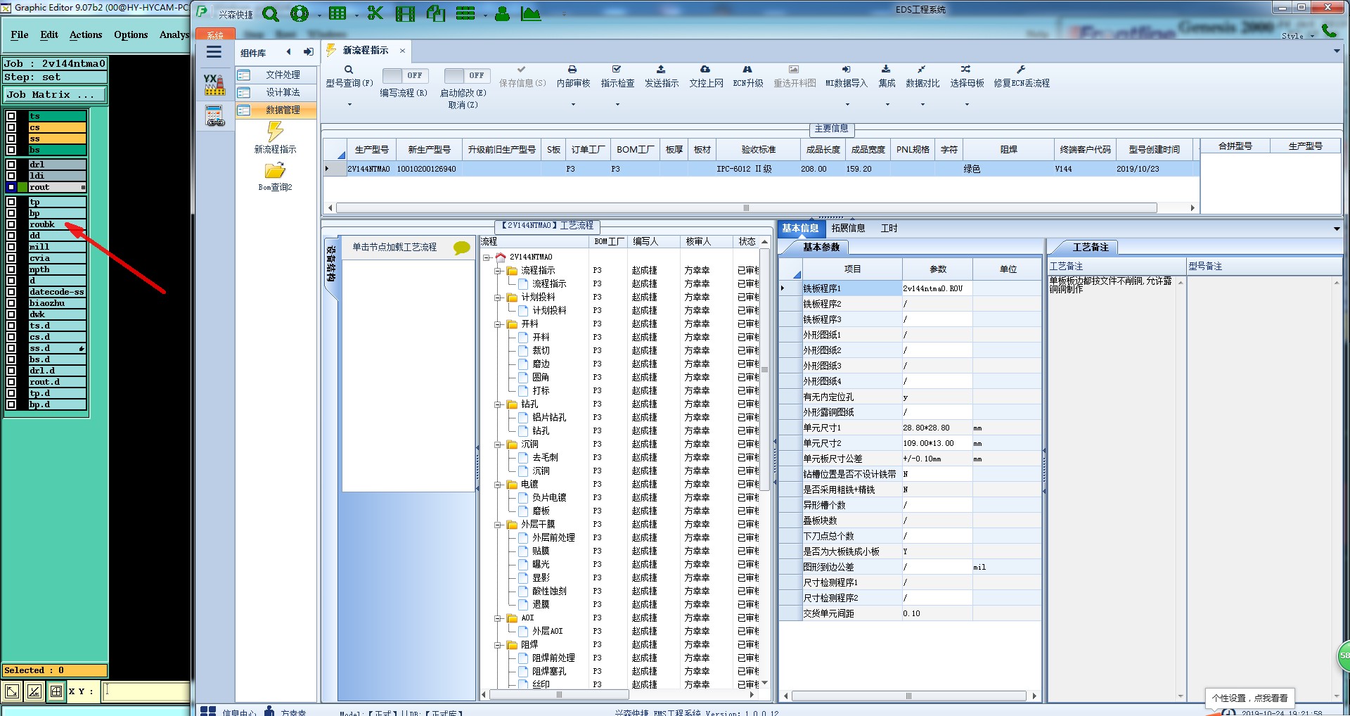The height and width of the screenshot is (716, 1350).
Task: Click the green scissors icon
Action: 375,13
